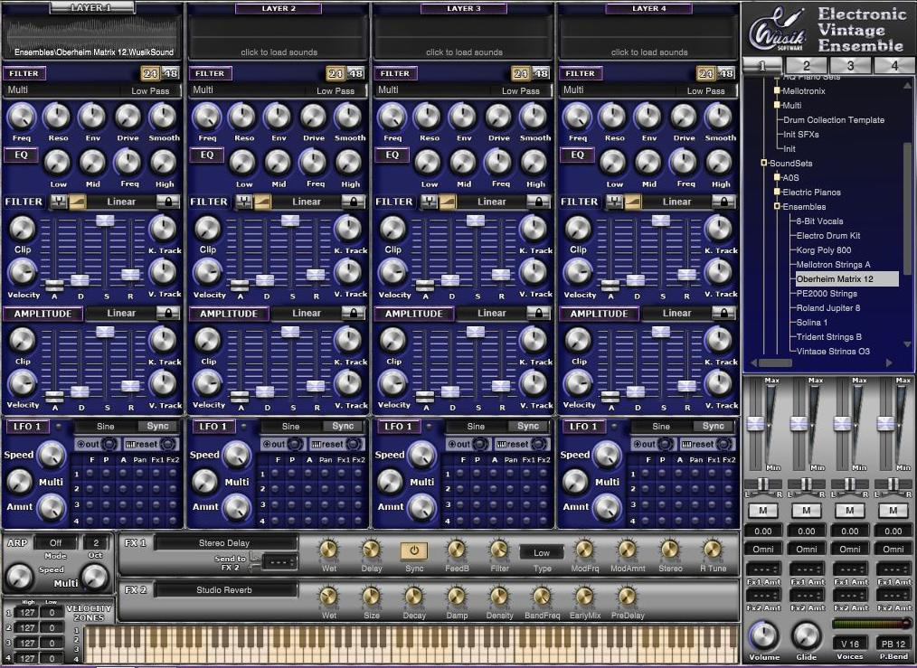Toggle the Layer 2 FILTER button
This screenshot has height=668, width=917.
coord(210,73)
